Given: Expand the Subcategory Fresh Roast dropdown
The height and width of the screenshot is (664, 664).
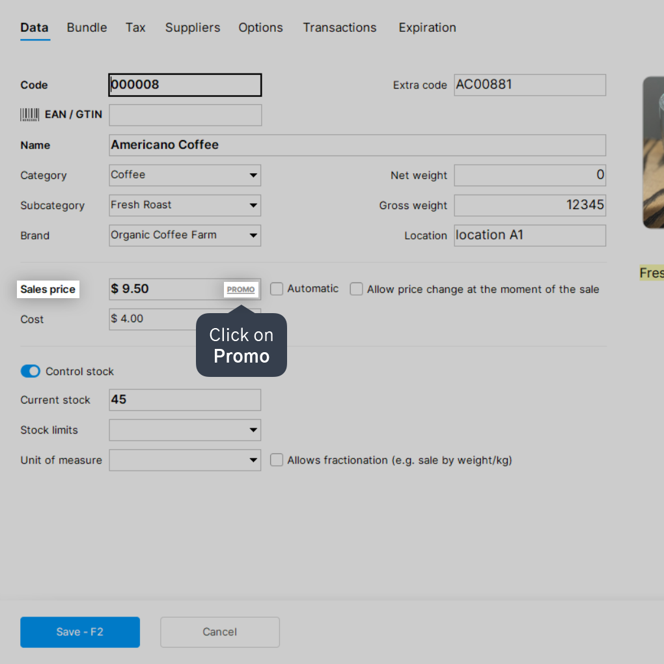Looking at the screenshot, I should click(x=185, y=205).
